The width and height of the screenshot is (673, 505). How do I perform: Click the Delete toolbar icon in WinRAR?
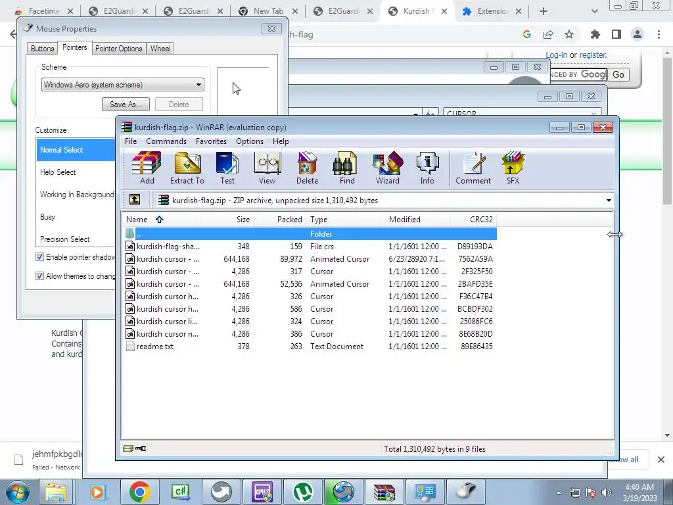tap(307, 168)
